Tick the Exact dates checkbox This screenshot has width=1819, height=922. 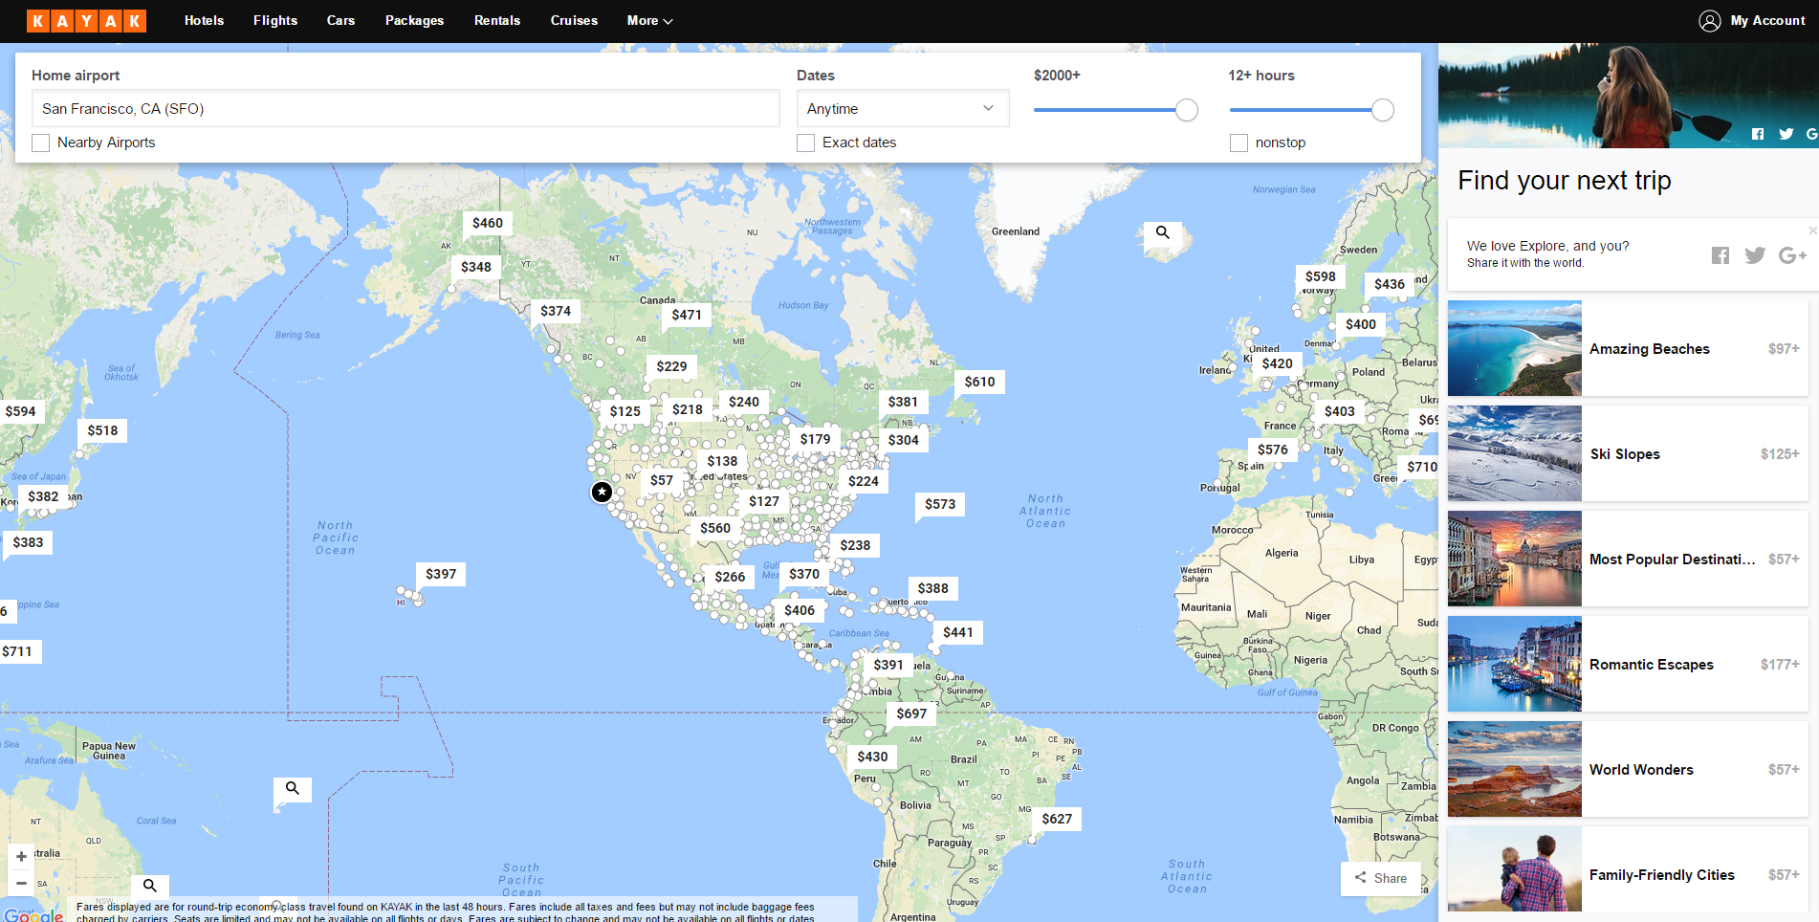coord(805,143)
